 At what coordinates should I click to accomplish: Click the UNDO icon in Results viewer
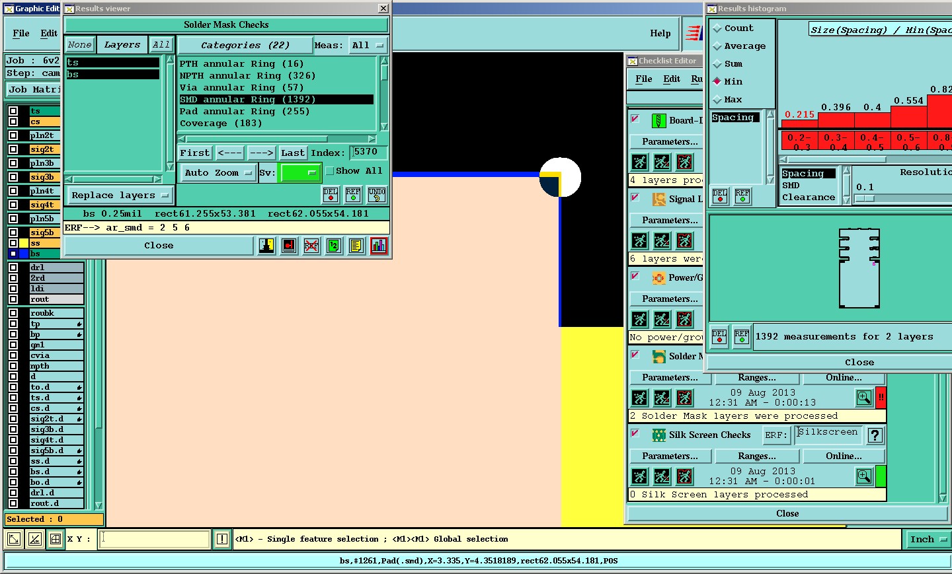pyautogui.click(x=377, y=194)
